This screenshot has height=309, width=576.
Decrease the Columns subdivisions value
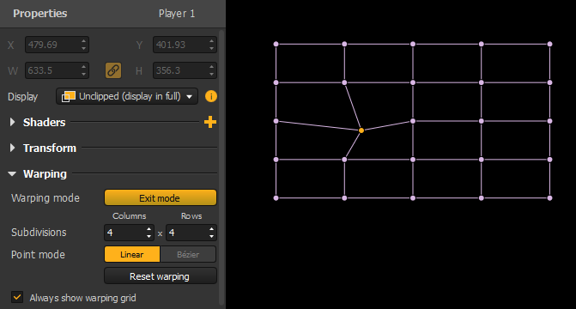tap(149, 236)
